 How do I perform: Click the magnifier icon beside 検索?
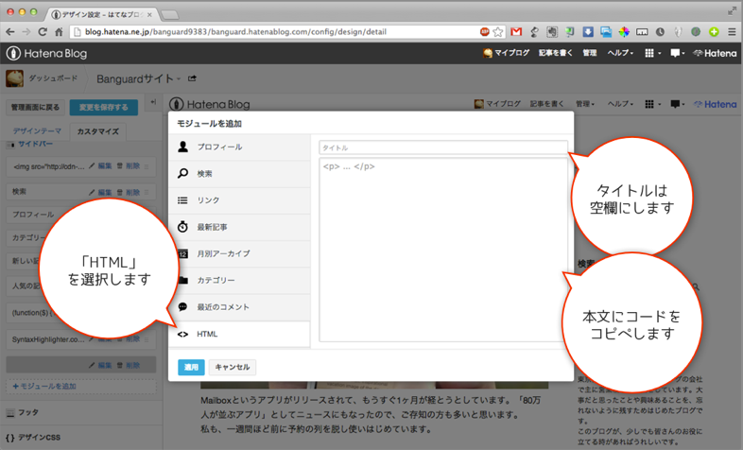[182, 173]
